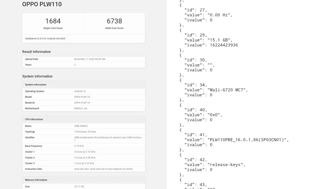Select the System Information section heading
This screenshot has height=189, width=336.
[x=37, y=76]
